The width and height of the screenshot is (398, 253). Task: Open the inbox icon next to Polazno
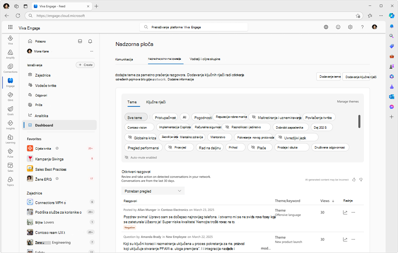pyautogui.click(x=80, y=41)
